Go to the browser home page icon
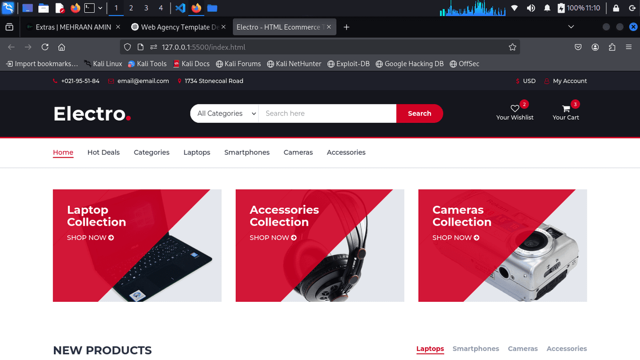640x360 pixels. click(62, 47)
